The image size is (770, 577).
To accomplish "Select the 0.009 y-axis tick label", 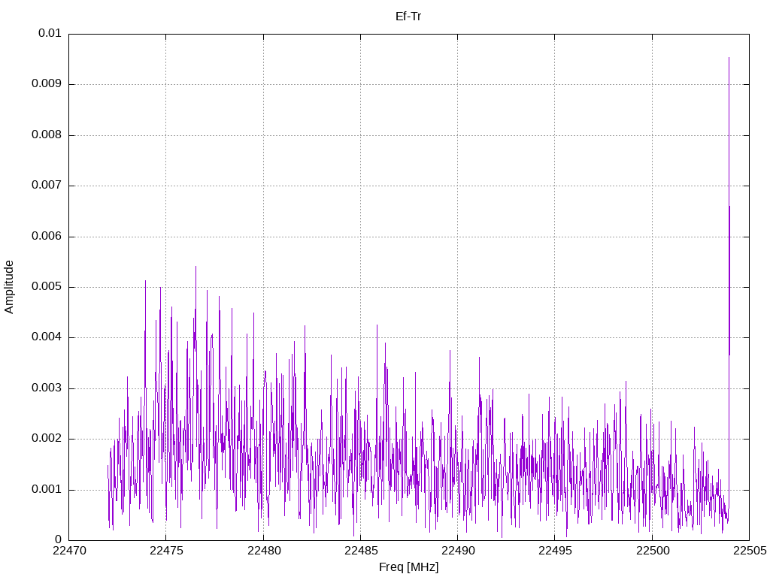I will pos(46,84).
